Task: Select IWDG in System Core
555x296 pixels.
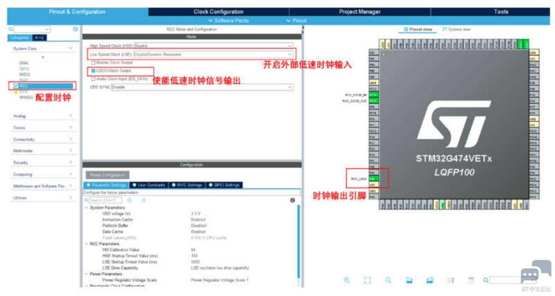Action: [24, 74]
